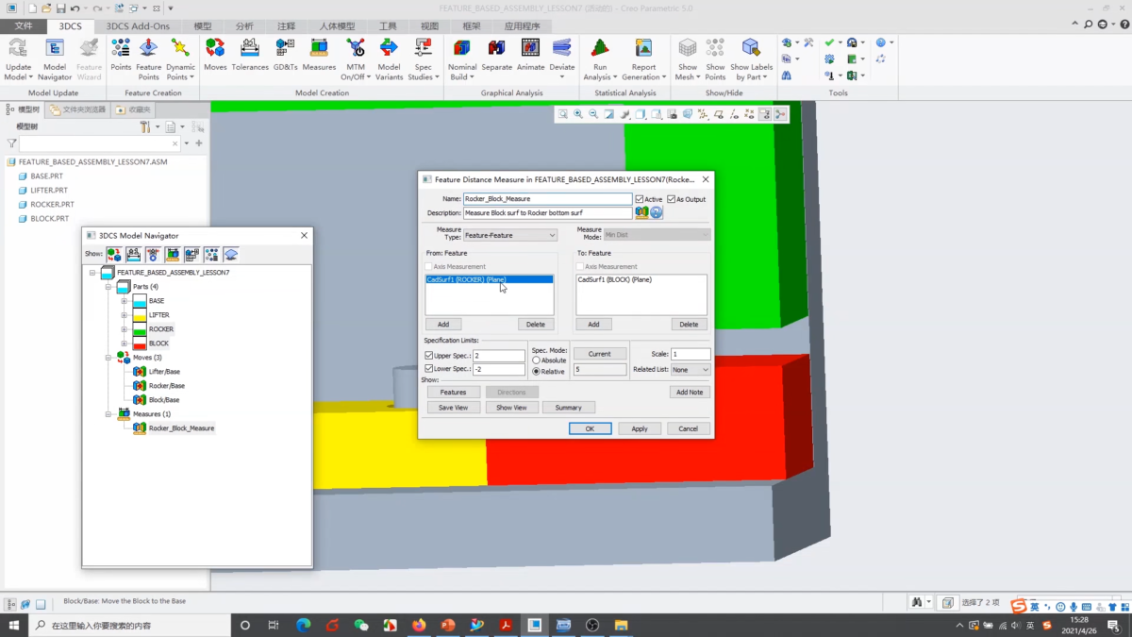Screen dimensions: 1132x637
Task: Select the Relative spec mode radio button
Action: [537, 372]
